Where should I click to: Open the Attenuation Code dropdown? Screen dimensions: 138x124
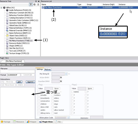[x=68, y=118]
